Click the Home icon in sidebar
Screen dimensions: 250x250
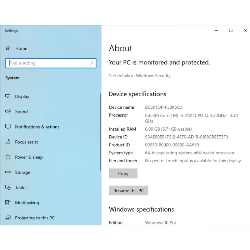[8, 48]
